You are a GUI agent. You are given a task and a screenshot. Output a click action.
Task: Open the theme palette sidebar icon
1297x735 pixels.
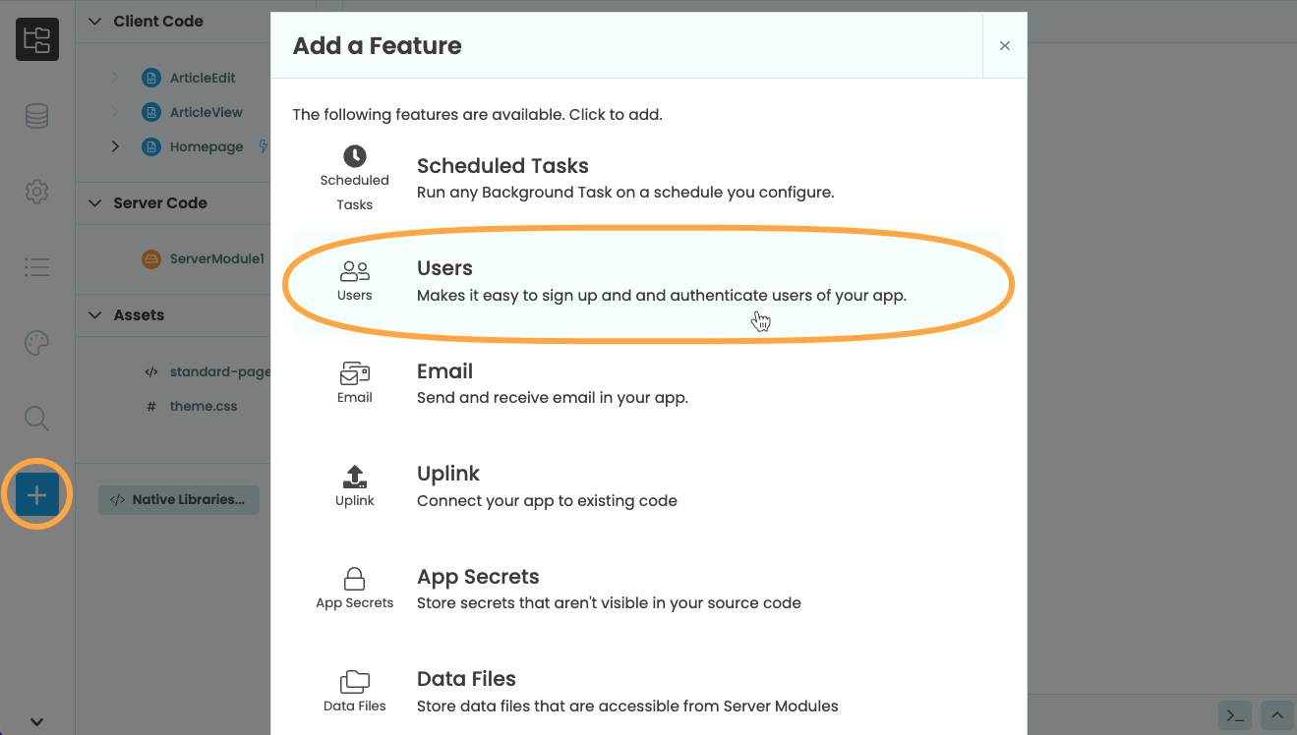(x=36, y=342)
